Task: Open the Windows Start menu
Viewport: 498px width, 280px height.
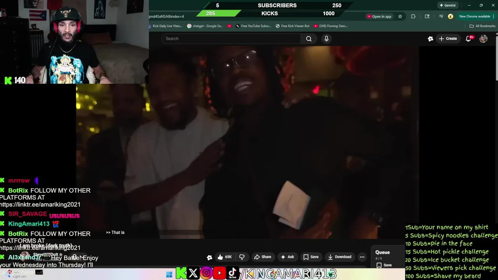Action: coord(169,275)
